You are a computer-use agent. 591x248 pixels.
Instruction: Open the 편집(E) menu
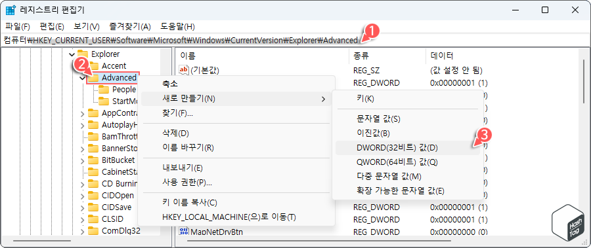pos(52,27)
